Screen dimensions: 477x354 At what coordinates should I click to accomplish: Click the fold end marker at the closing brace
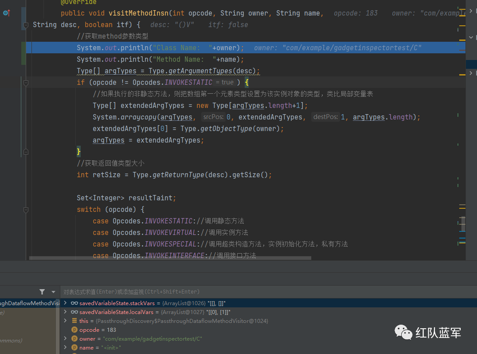26,151
